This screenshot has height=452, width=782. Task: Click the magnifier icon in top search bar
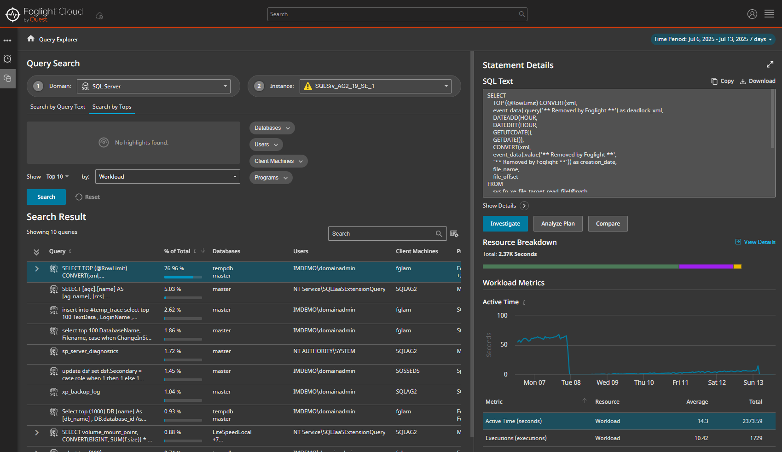point(521,14)
